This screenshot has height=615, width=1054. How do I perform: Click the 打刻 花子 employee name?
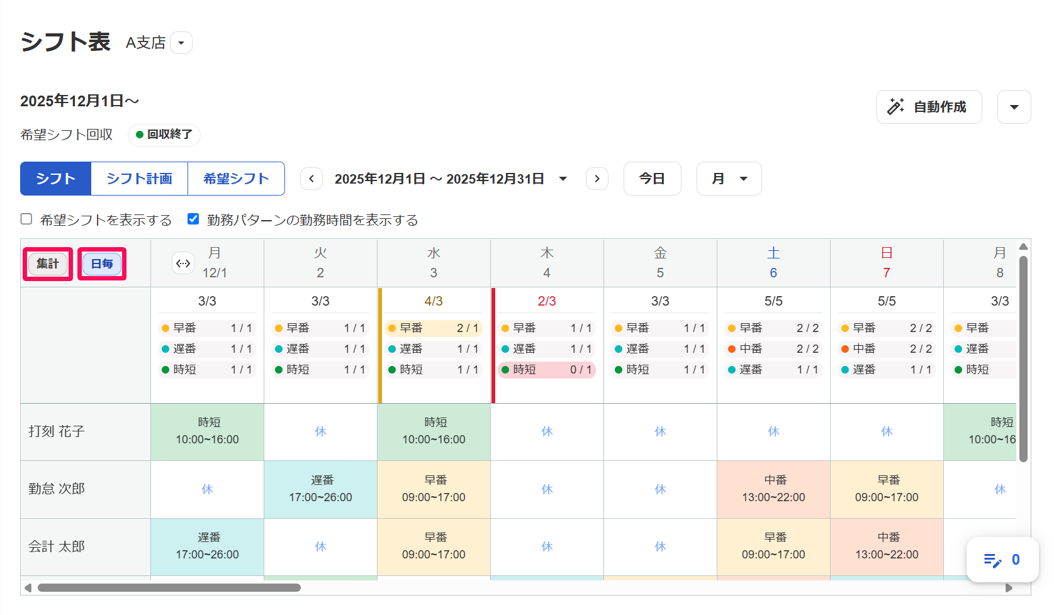(x=57, y=431)
